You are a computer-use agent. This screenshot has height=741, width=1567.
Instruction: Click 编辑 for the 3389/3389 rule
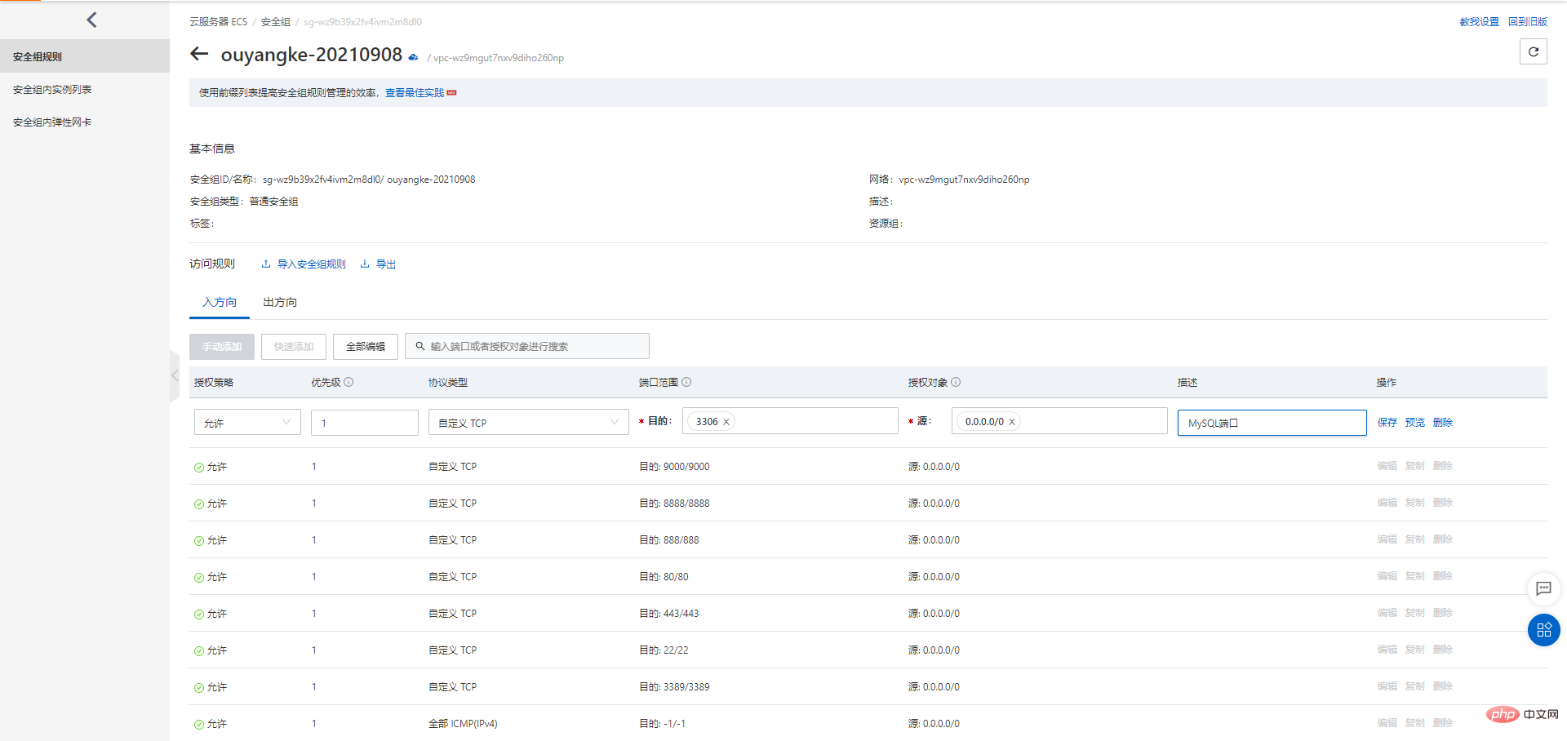point(1387,686)
